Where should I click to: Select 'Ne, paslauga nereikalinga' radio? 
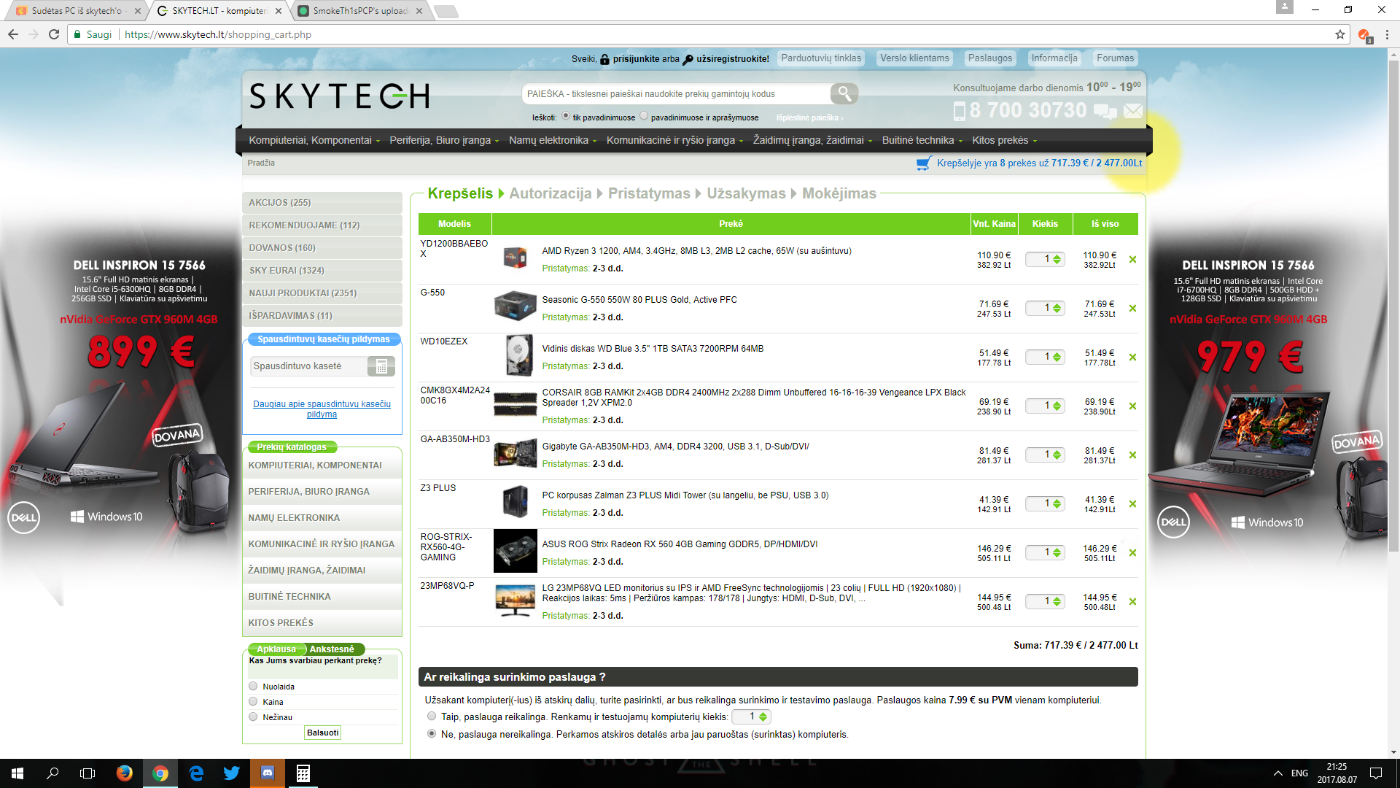coord(432,734)
